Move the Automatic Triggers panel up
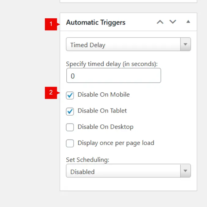This screenshot has height=207, width=207. [160, 22]
